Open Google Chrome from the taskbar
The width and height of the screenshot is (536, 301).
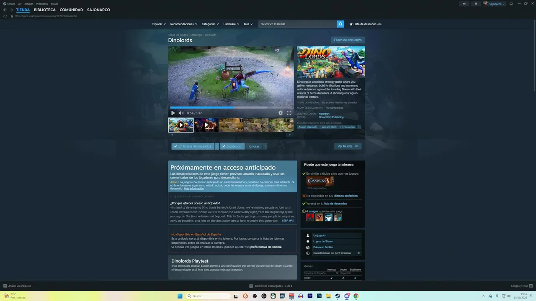356,296
